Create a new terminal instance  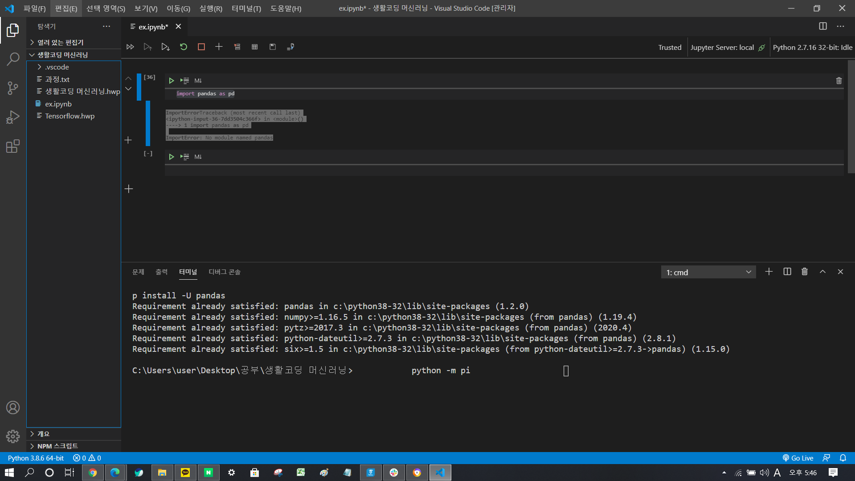point(769,272)
